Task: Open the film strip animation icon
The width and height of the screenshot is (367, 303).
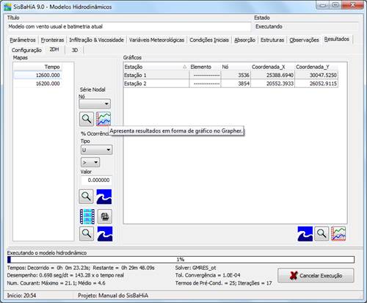Action: (x=87, y=216)
